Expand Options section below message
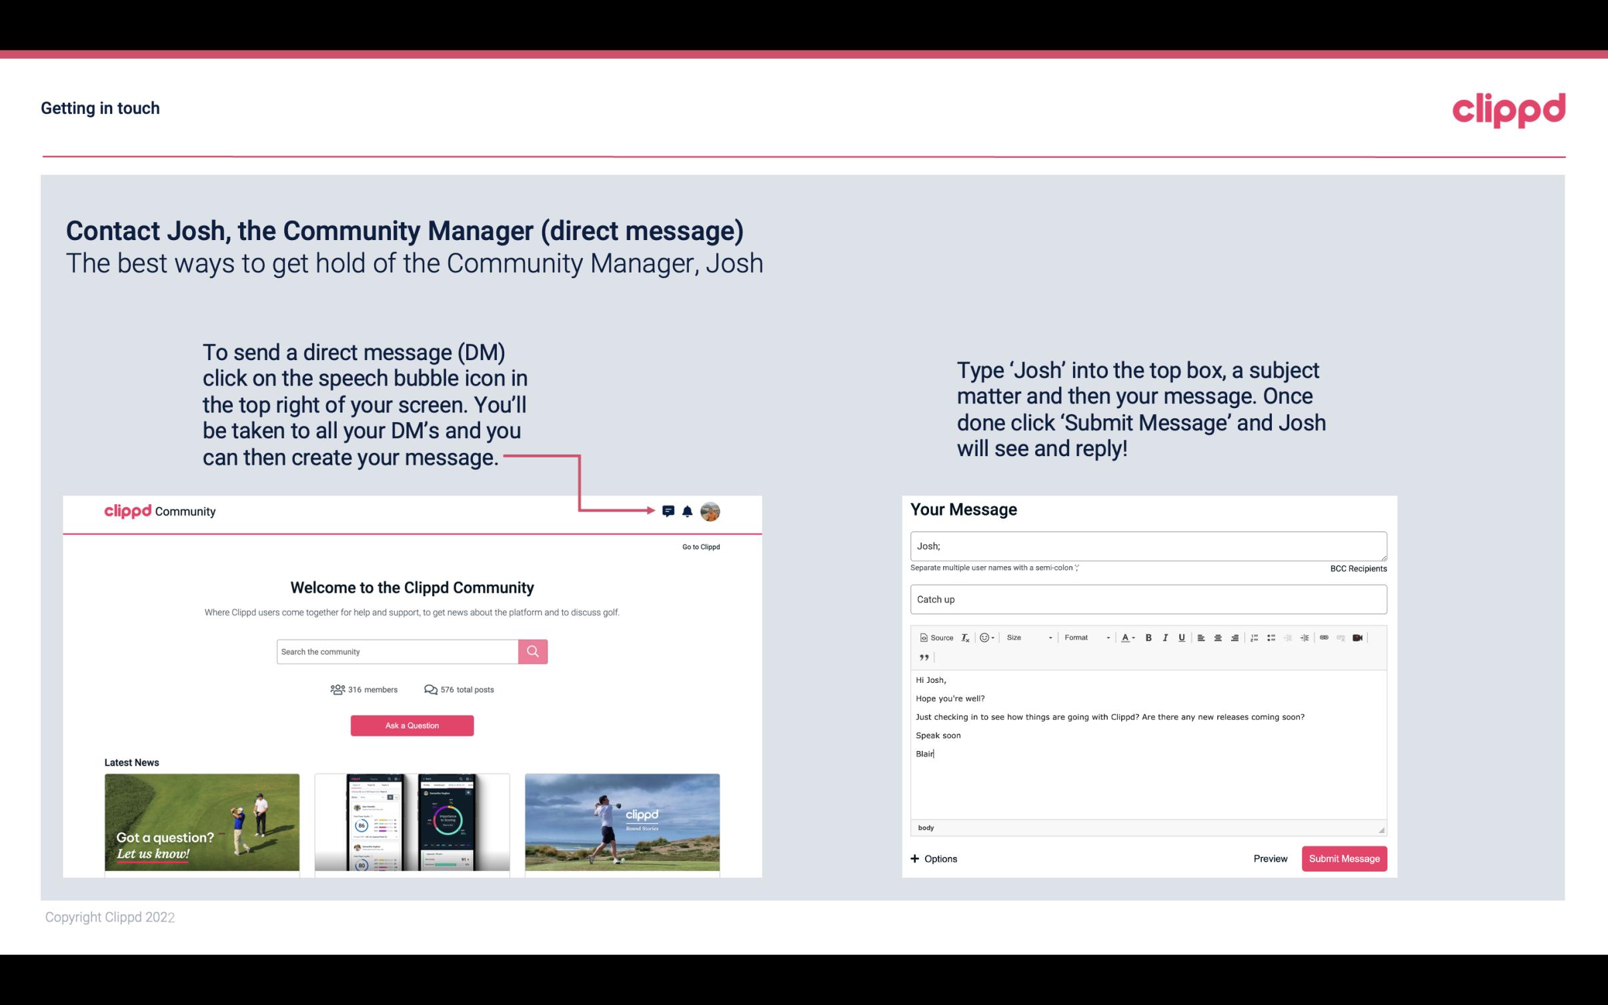 [933, 858]
